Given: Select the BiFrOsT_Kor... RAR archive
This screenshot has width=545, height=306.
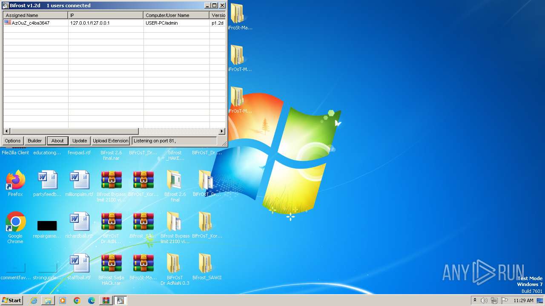Looking at the screenshot, I should point(143,184).
